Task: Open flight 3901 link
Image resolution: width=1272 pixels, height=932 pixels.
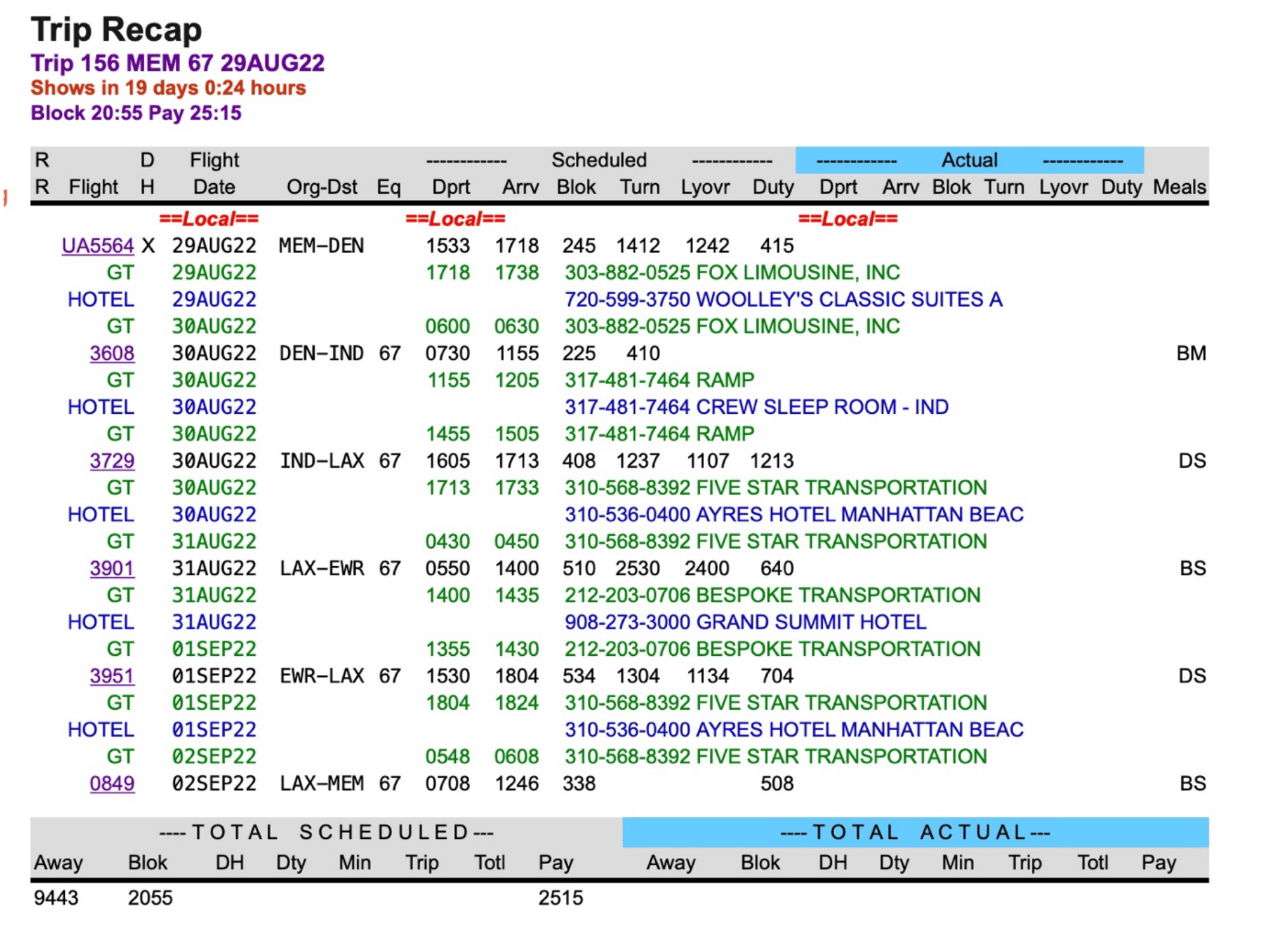Action: click(112, 568)
